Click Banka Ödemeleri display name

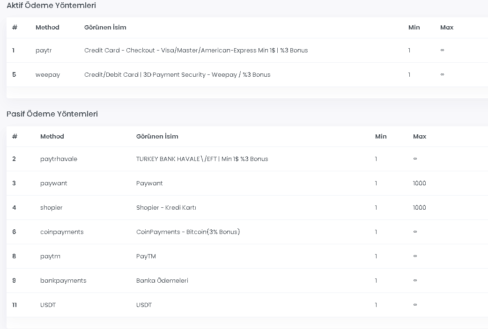[162, 280]
